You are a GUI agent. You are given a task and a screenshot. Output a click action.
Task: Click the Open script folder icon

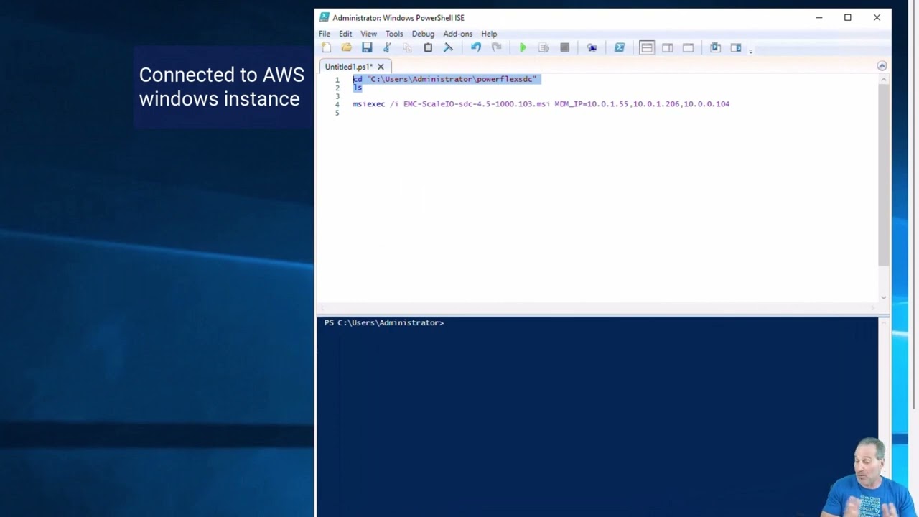(x=347, y=47)
